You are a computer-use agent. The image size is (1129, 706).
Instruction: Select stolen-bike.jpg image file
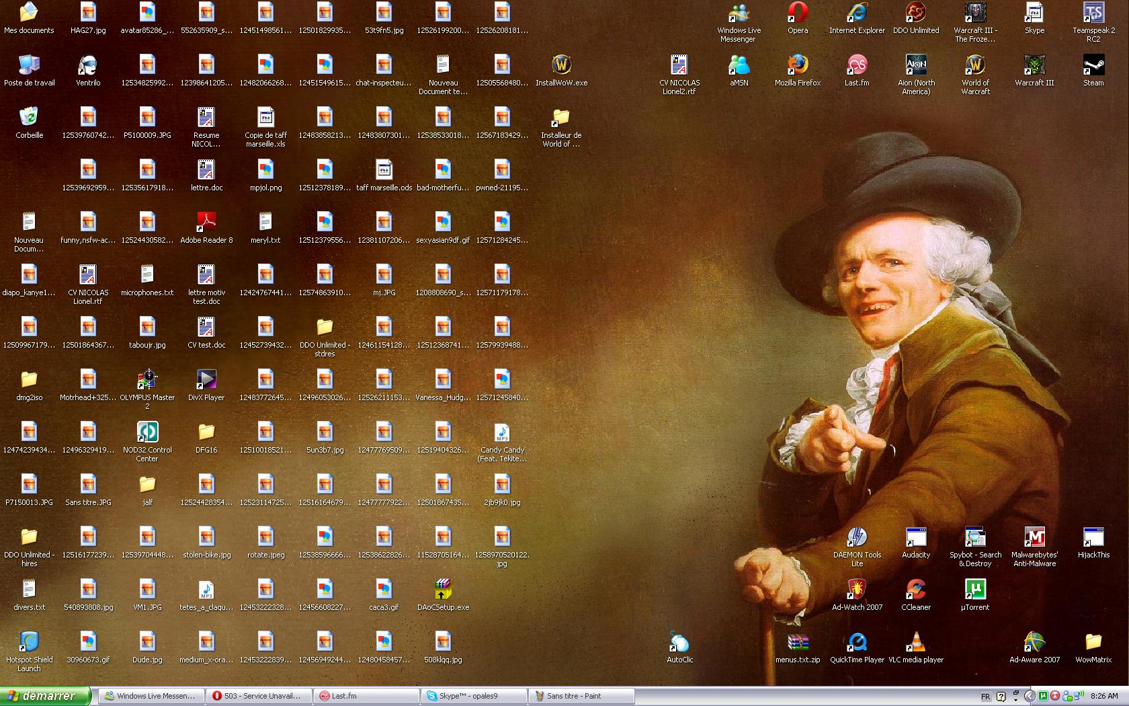[206, 543]
